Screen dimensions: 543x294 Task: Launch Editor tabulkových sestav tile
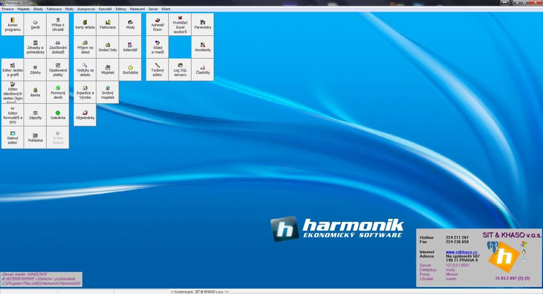tap(13, 92)
